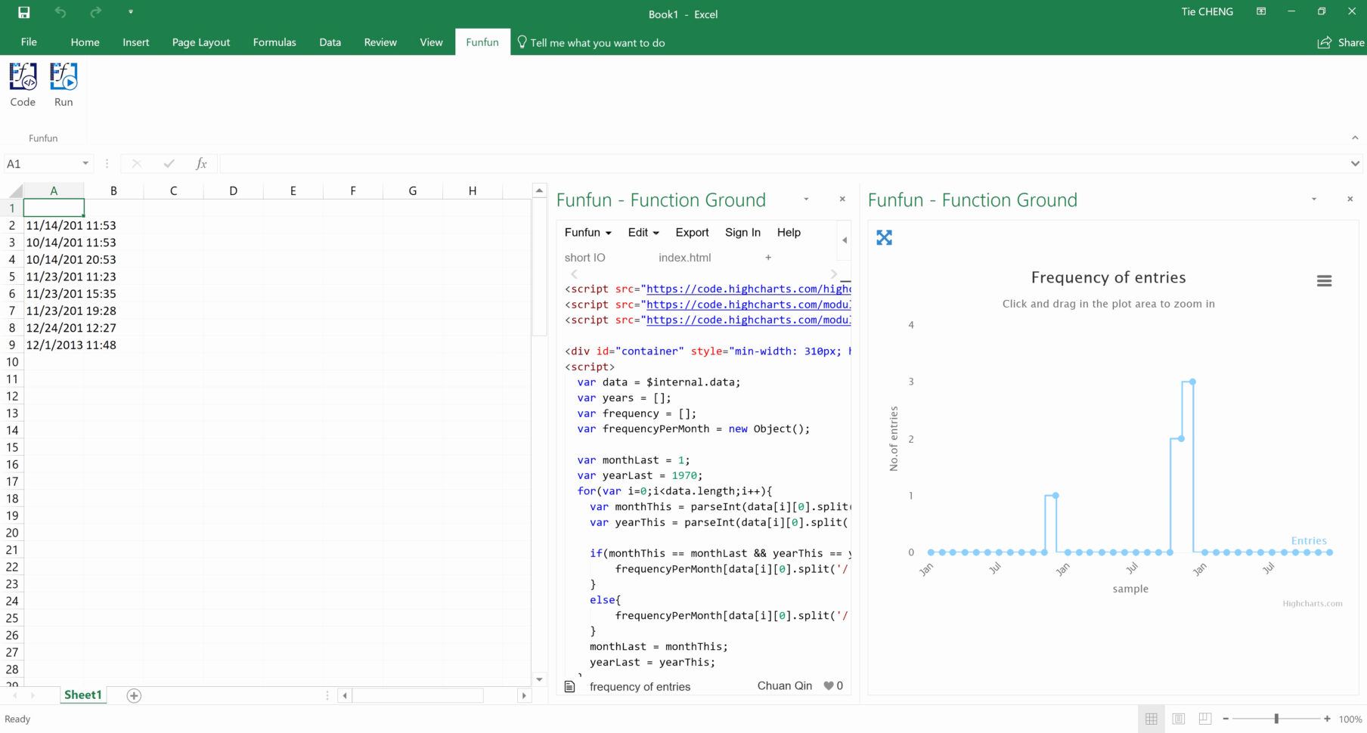The height and width of the screenshot is (733, 1367).
Task: Click the fullscreen expand icon above chart
Action: (x=884, y=238)
